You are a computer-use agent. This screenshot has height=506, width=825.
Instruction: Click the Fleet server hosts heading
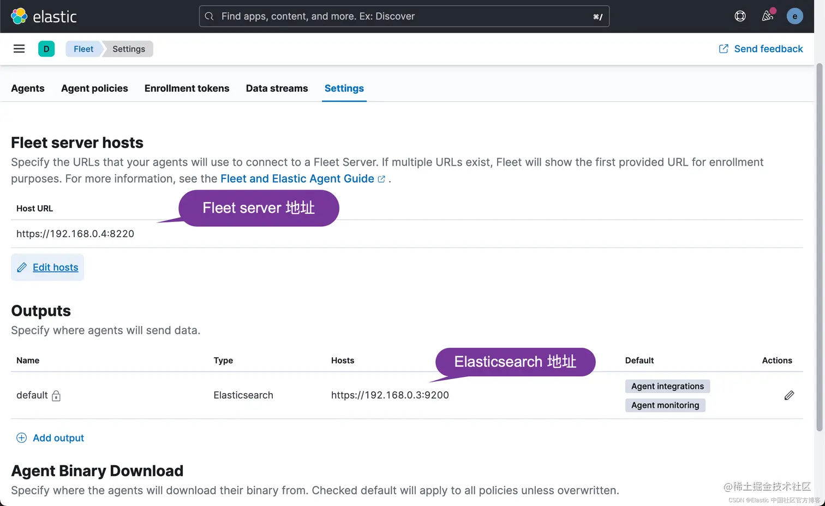point(77,143)
